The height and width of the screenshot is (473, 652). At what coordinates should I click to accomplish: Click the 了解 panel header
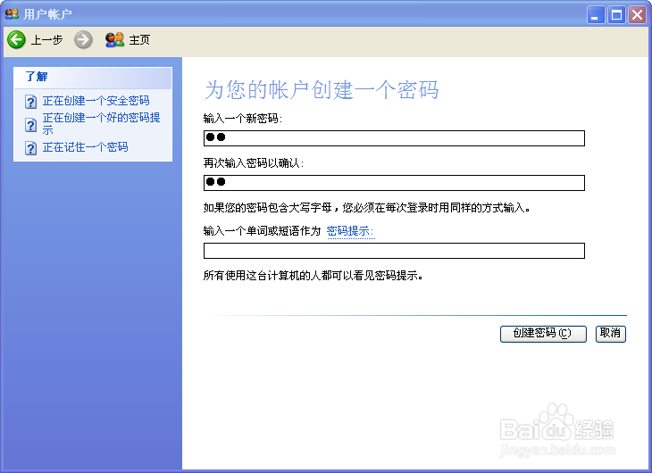[93, 78]
